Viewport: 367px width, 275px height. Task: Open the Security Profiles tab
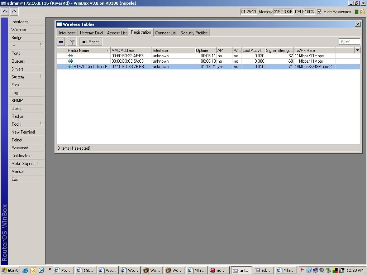click(194, 33)
